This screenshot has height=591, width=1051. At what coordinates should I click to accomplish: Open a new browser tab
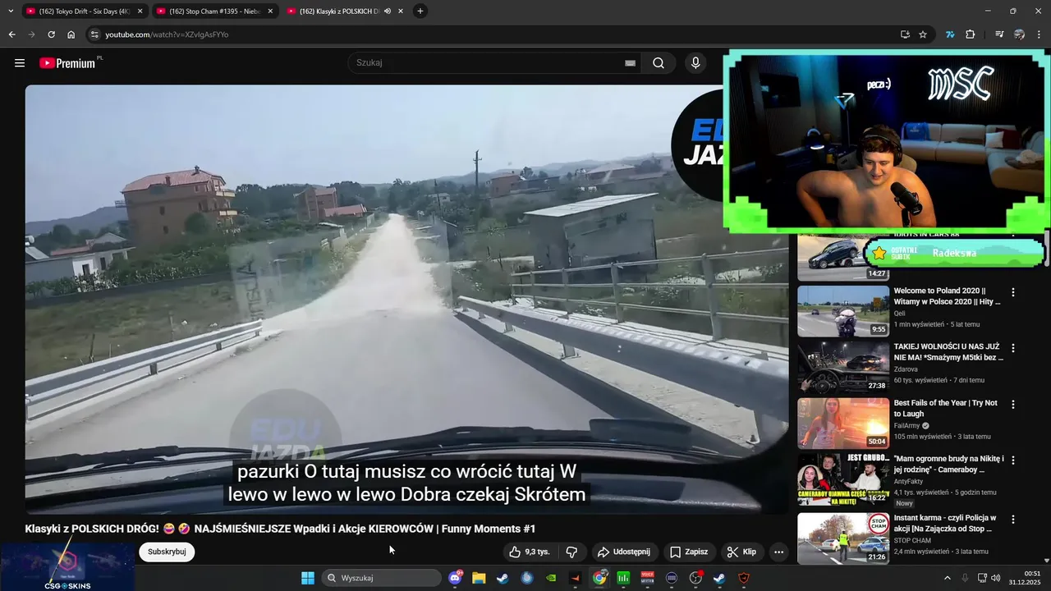point(420,11)
